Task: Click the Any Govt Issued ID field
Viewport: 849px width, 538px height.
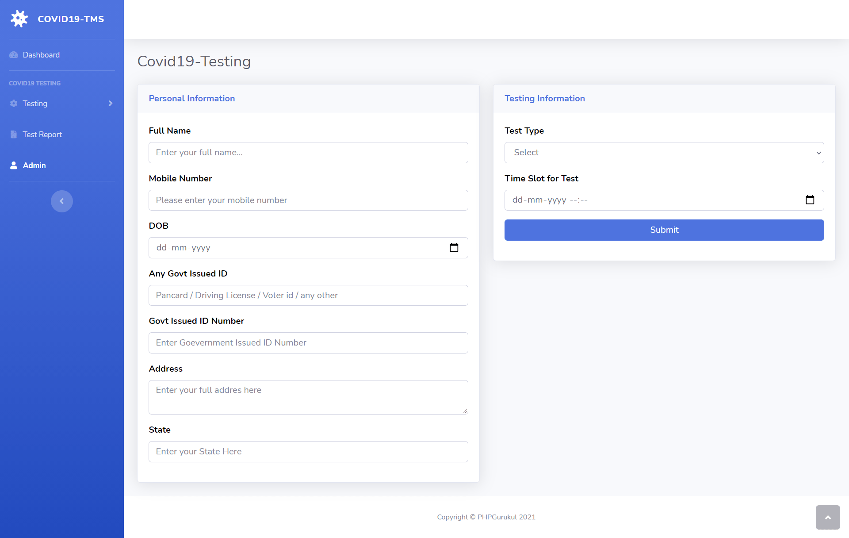Action: coord(308,295)
